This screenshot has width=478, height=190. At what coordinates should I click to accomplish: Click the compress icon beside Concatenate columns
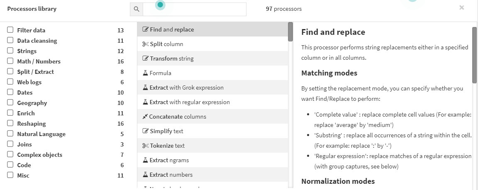click(x=145, y=117)
